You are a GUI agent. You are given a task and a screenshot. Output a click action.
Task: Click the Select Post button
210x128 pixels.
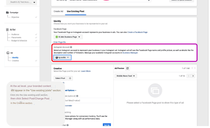coord(60,78)
